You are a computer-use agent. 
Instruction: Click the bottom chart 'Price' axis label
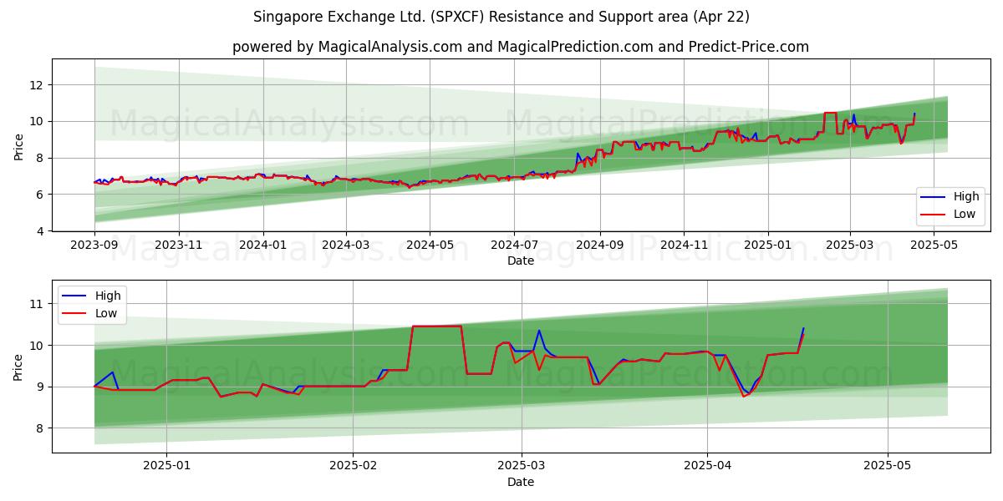pyautogui.click(x=18, y=367)
